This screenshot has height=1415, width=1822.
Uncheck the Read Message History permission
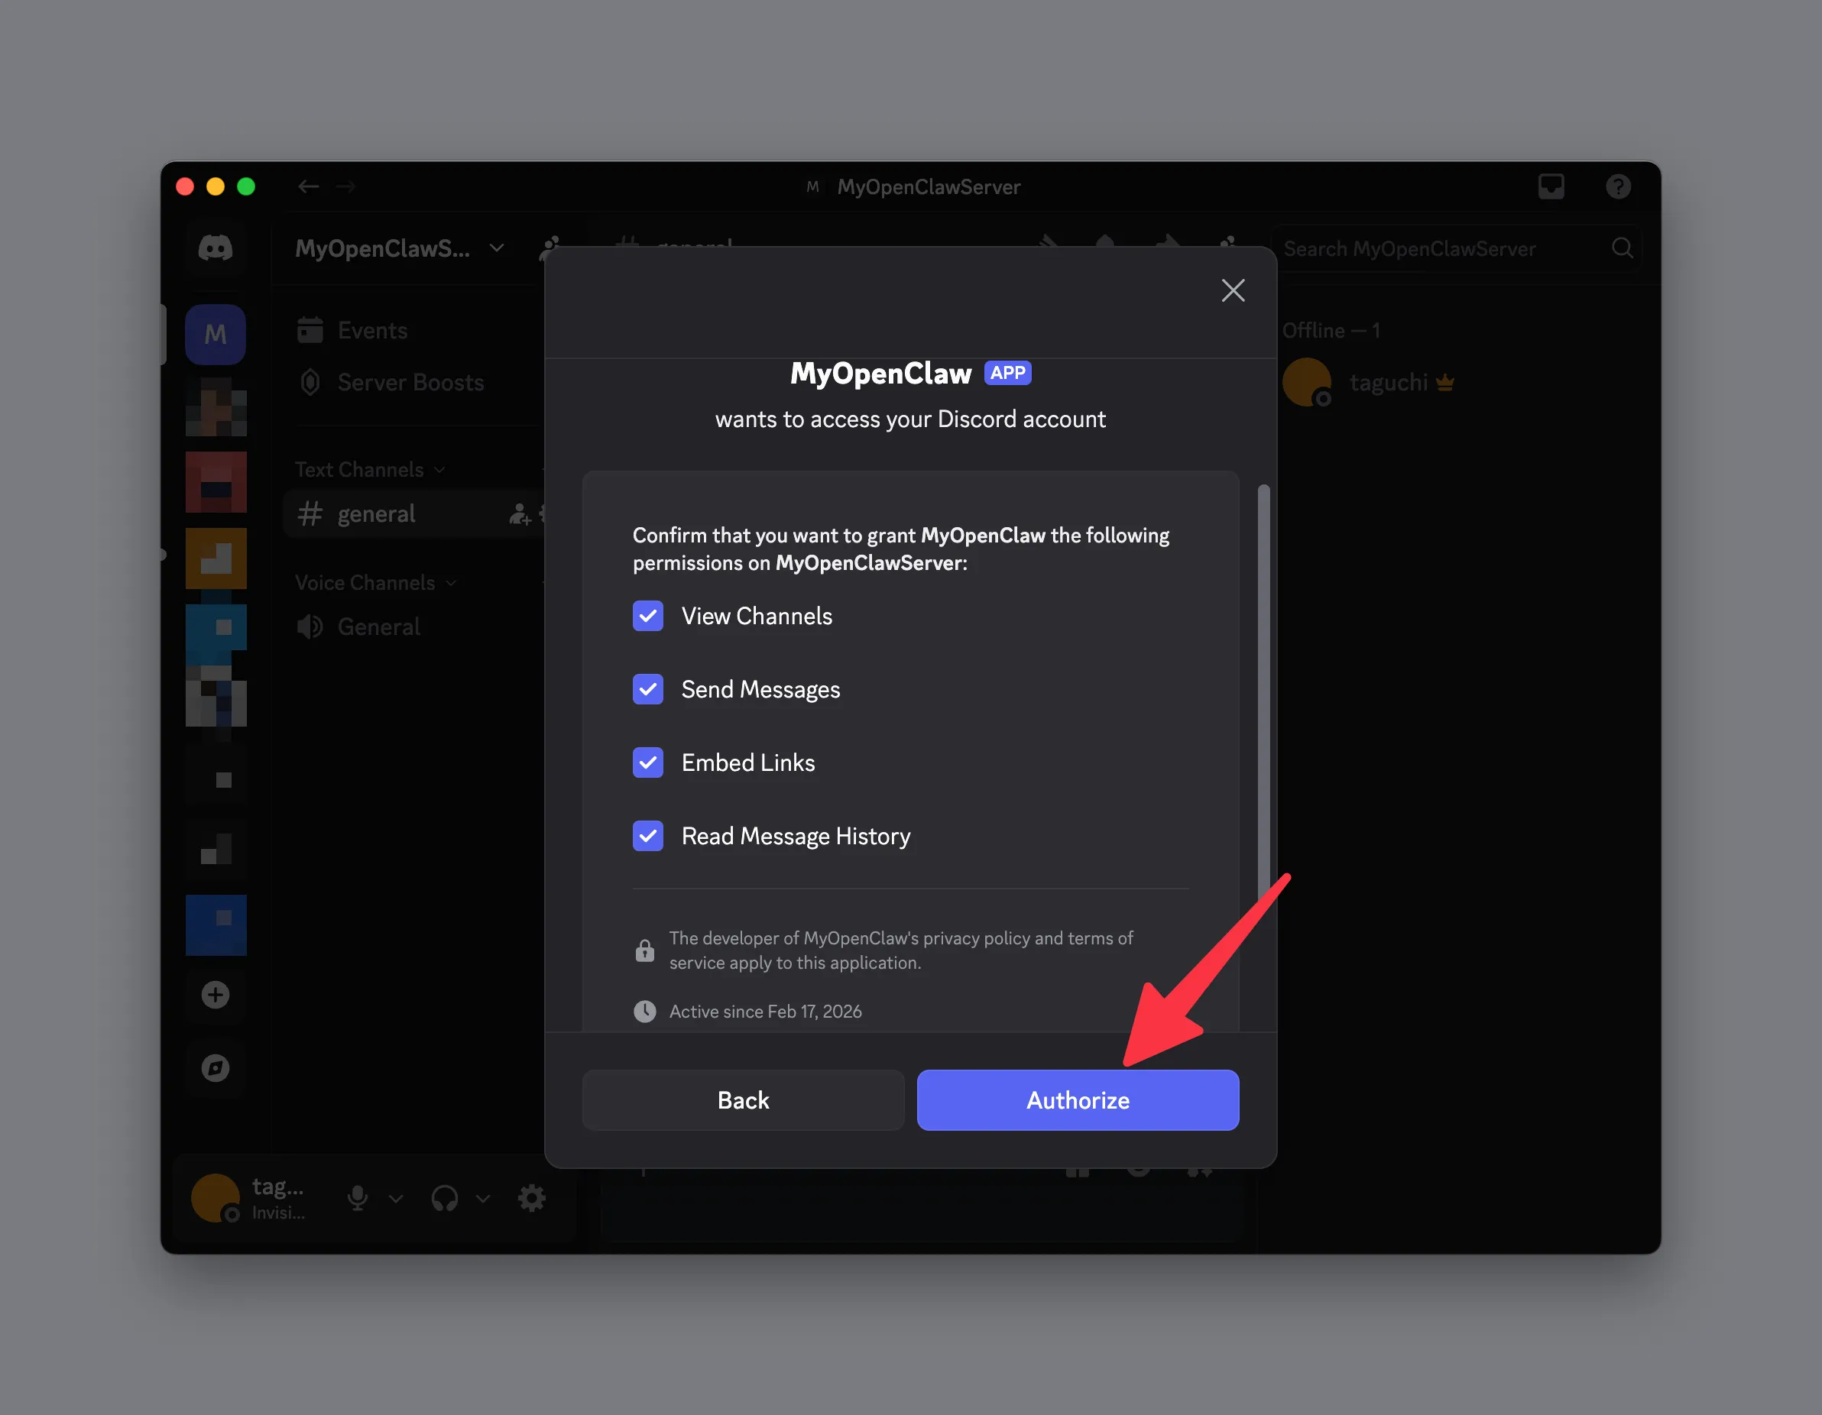coord(648,836)
